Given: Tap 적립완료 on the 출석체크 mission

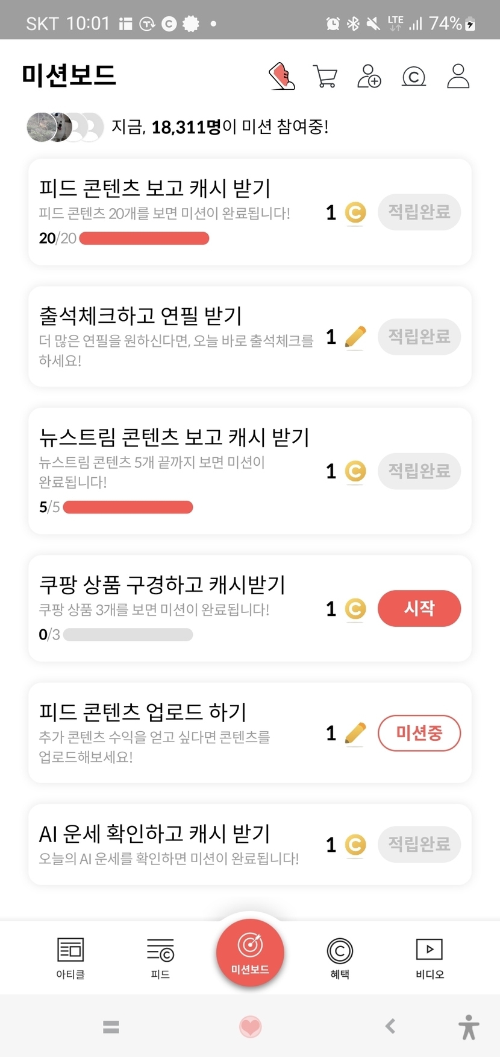Looking at the screenshot, I should point(419,336).
